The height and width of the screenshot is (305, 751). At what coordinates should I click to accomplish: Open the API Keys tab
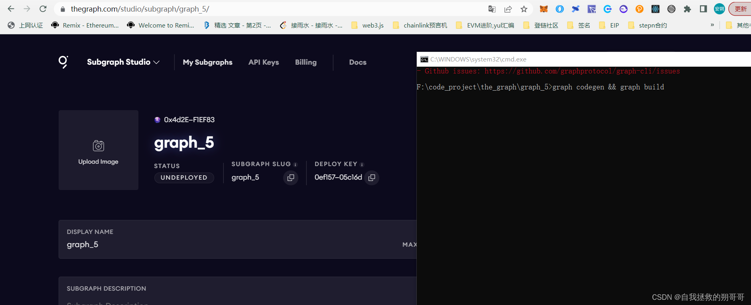[264, 62]
